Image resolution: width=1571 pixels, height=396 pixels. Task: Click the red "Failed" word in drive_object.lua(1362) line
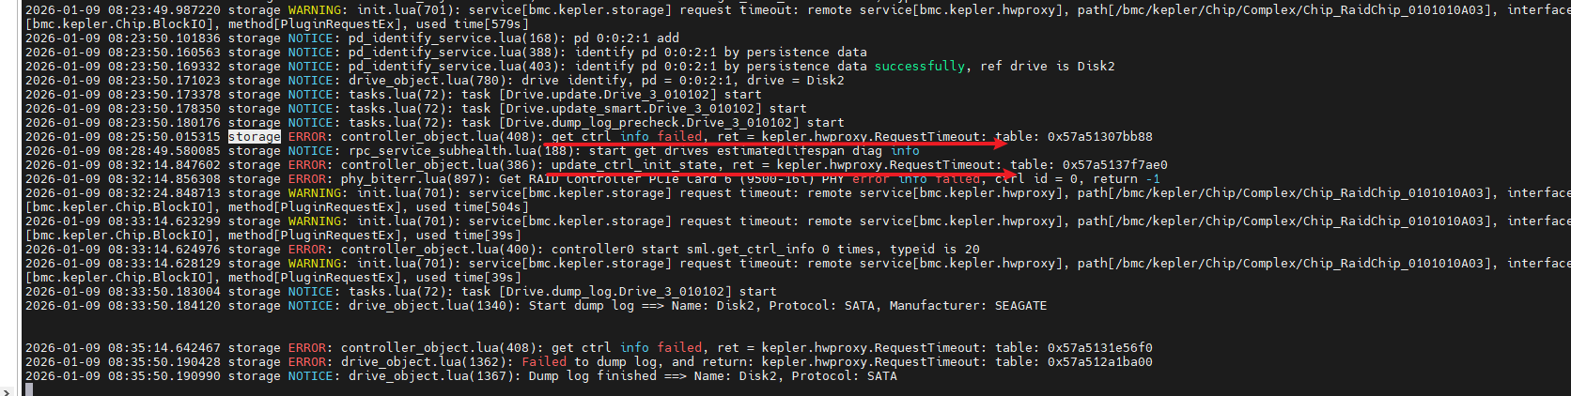[x=544, y=362]
